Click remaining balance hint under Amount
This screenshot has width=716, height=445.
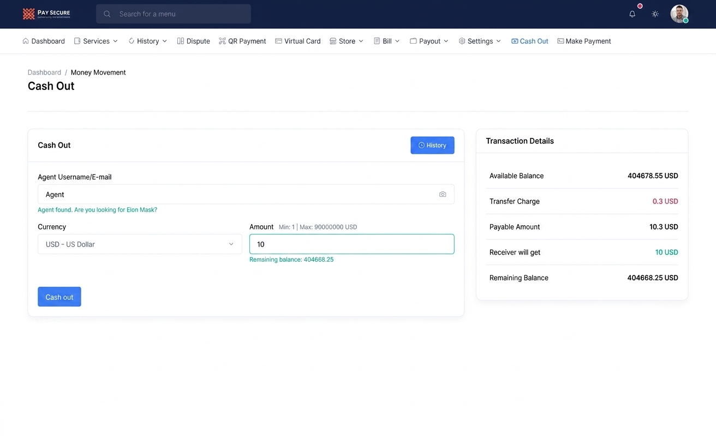coord(291,260)
